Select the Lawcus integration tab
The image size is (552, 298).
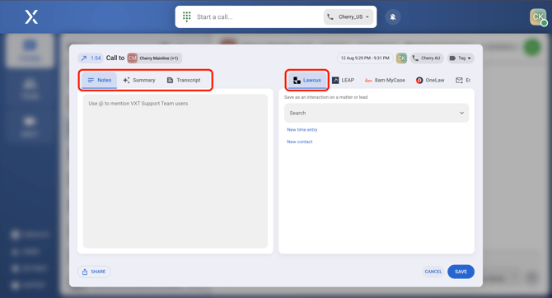[x=307, y=80]
